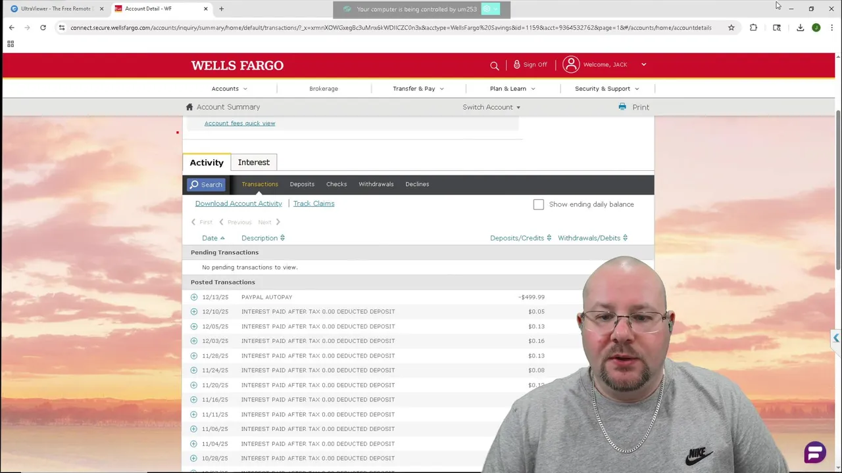Click the browser back arrow
This screenshot has height=473, width=842.
coord(11,28)
